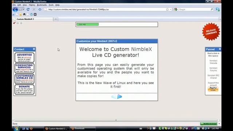Click the stop loading X button
The image size is (233, 131).
point(34,9)
